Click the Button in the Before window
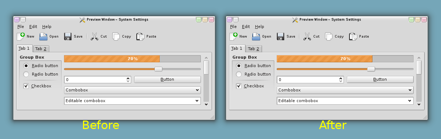 click(x=168, y=79)
